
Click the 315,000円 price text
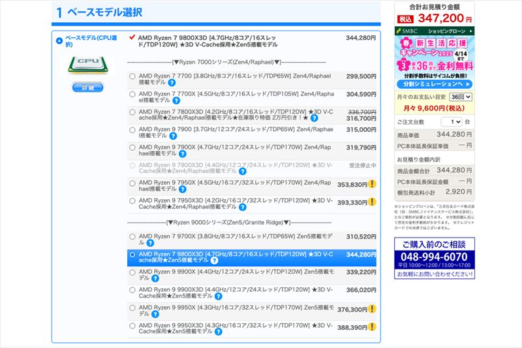(x=361, y=129)
